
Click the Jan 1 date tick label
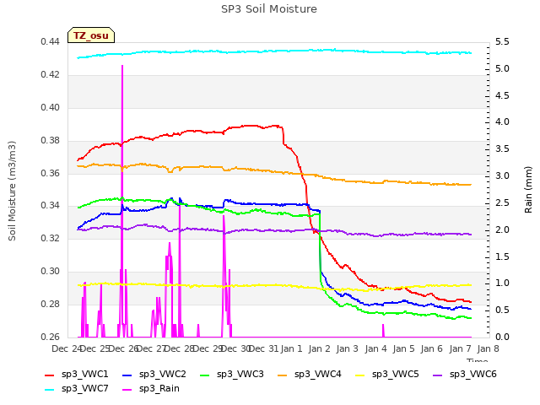[x=291, y=349]
